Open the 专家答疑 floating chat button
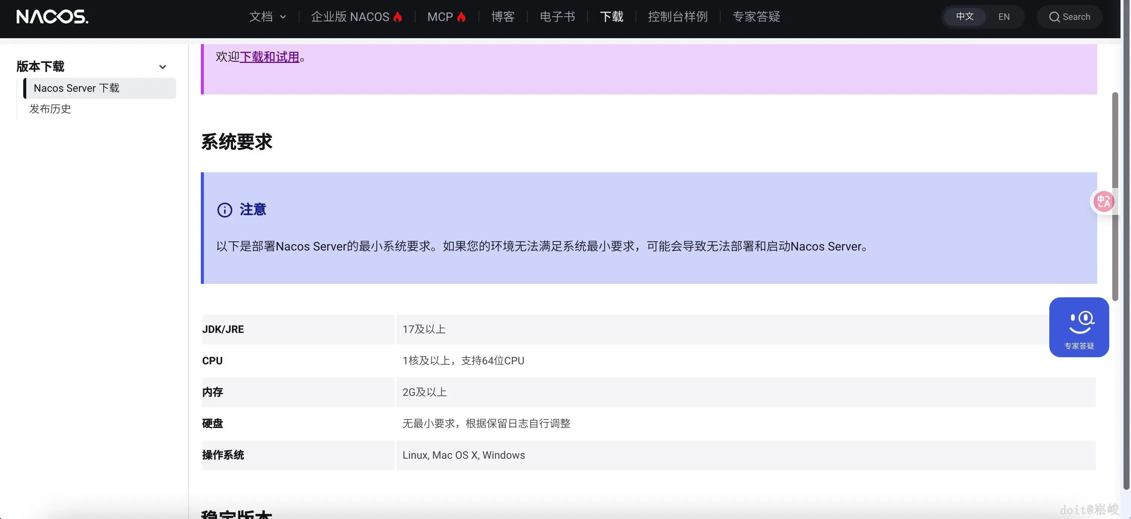 tap(1079, 327)
